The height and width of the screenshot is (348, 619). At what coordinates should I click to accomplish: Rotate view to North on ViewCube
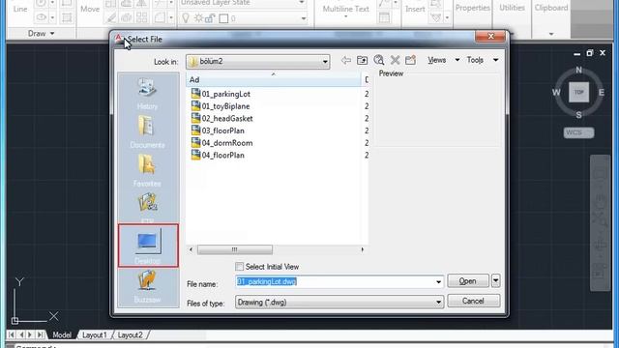[578, 70]
